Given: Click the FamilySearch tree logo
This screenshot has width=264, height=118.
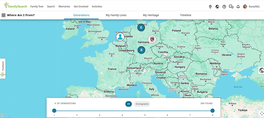Looking at the screenshot, I should point(16,6).
